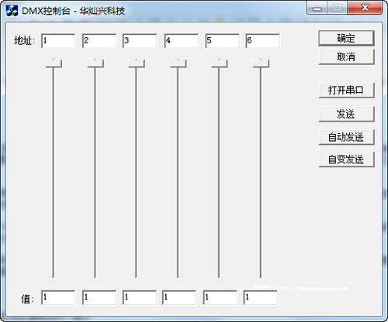Image resolution: width=388 pixels, height=322 pixels.
Task: Click the address field containing 6
Action: (x=263, y=41)
